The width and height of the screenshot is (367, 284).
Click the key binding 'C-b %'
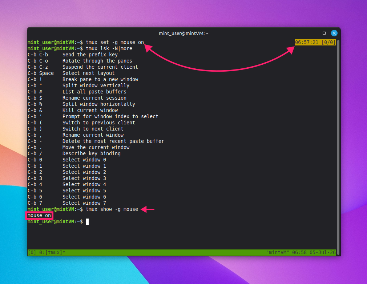point(35,104)
